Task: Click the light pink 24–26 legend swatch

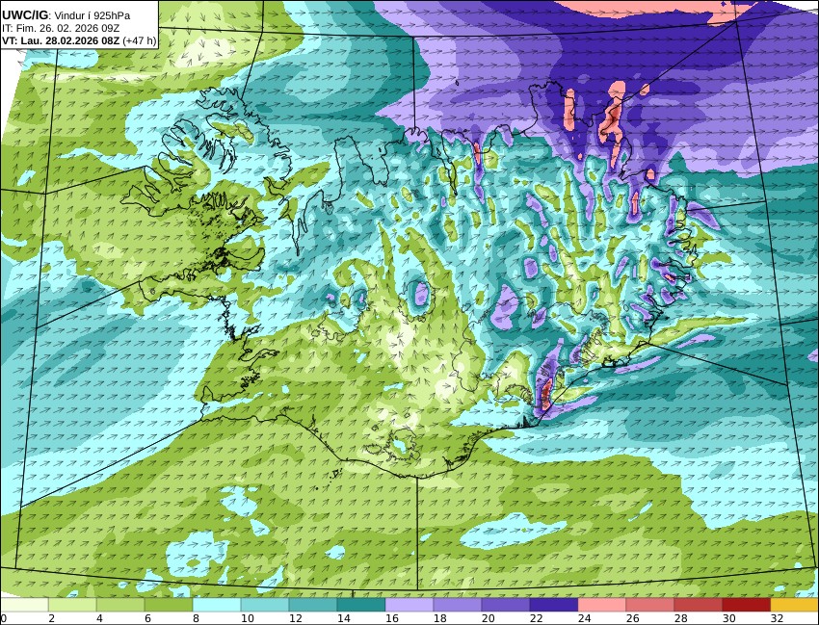Action: click(601, 605)
